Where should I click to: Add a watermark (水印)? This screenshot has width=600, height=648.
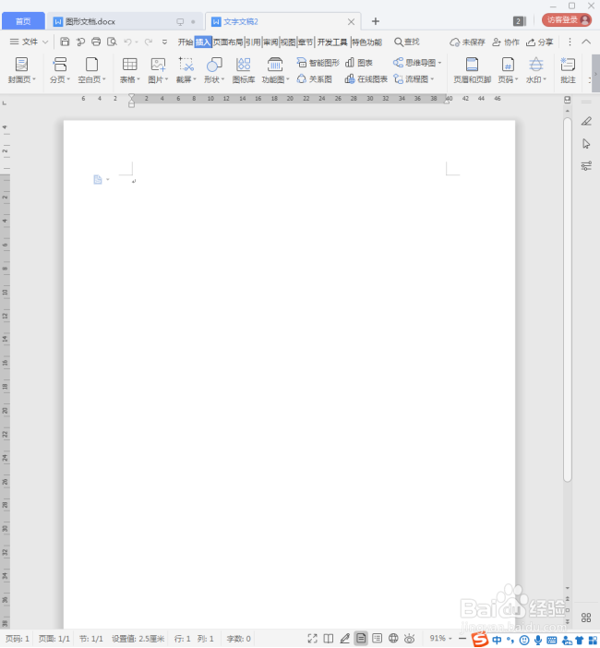pyautogui.click(x=536, y=70)
